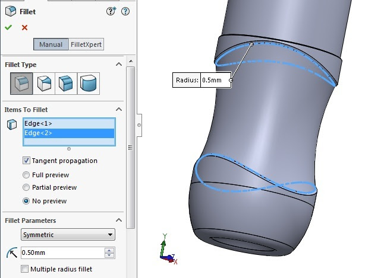Click the selection list resize handle
The height and width of the screenshot is (278, 381).
(69, 149)
